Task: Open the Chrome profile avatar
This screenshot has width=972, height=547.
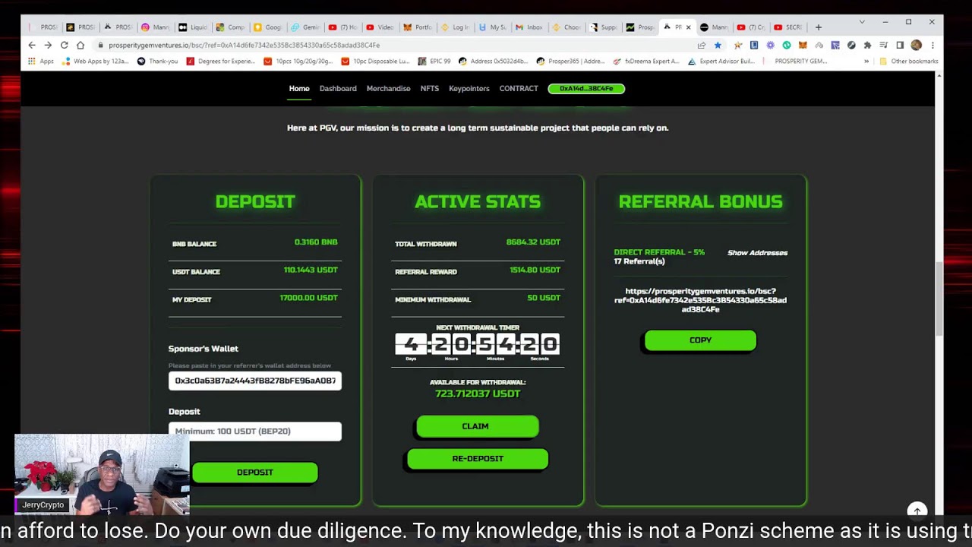Action: [x=916, y=45]
